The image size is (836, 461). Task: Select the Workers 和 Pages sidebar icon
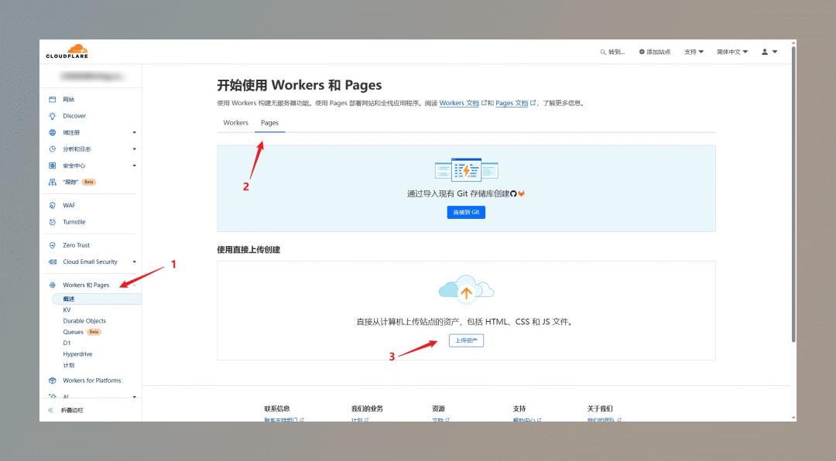[53, 285]
